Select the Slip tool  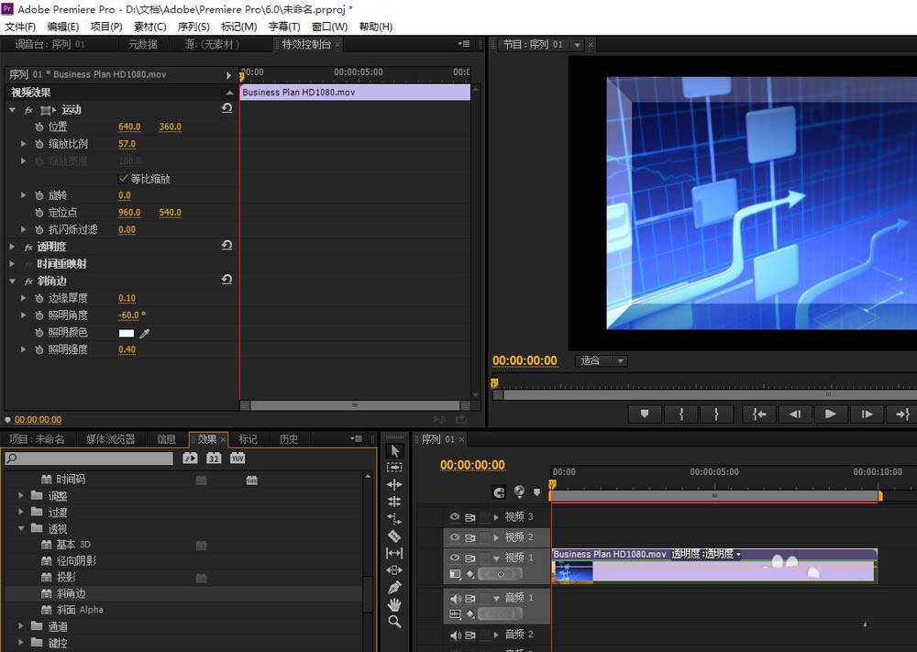click(x=394, y=553)
